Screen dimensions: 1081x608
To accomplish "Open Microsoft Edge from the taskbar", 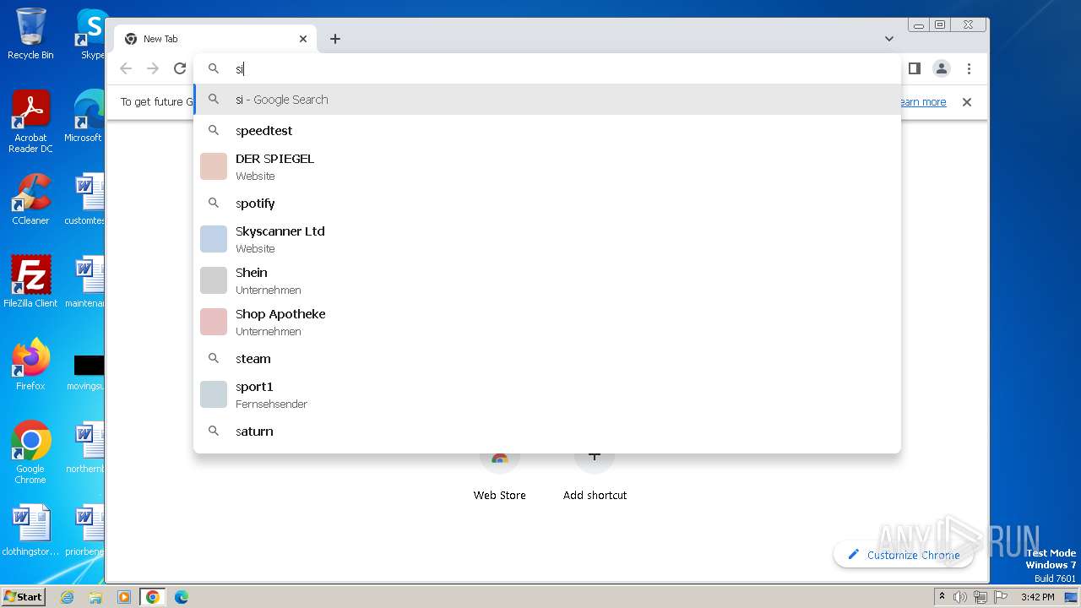I will coord(181,597).
